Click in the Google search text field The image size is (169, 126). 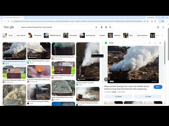click(x=58, y=27)
